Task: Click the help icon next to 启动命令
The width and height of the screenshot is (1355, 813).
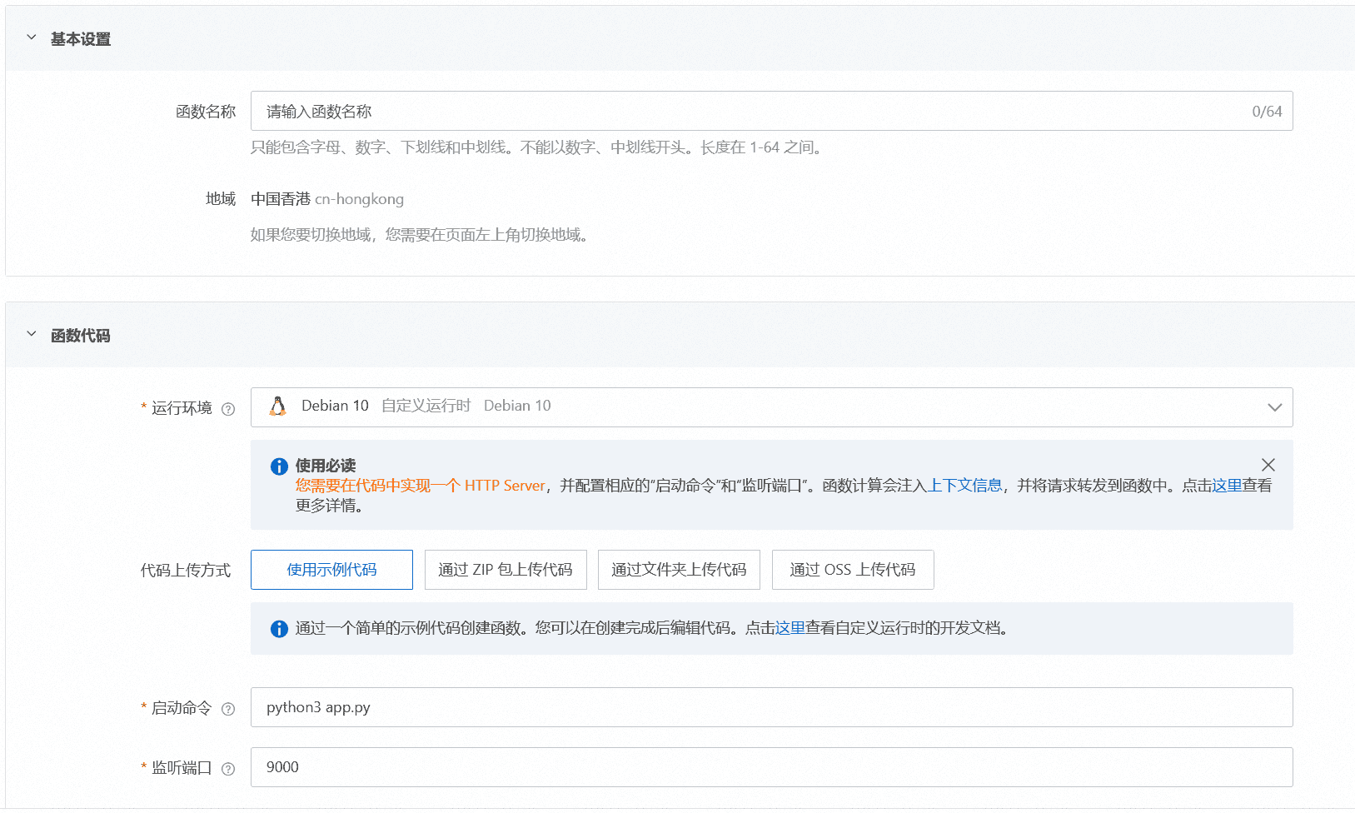Action: 228,709
